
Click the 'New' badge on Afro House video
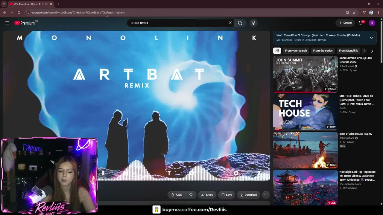tap(343, 146)
